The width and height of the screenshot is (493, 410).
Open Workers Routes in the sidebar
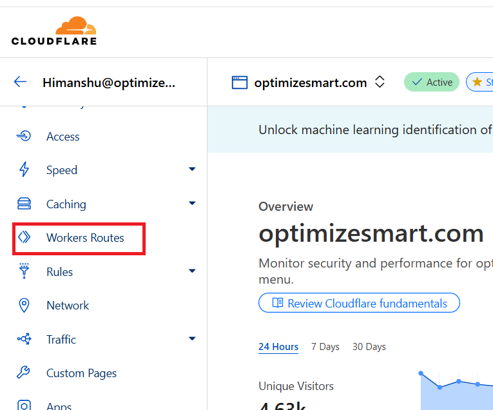coord(85,238)
